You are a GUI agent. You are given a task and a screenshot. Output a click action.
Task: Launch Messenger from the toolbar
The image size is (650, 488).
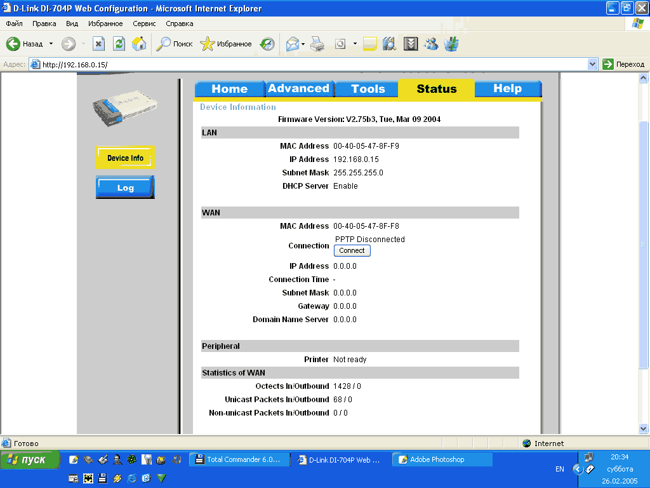tap(431, 44)
